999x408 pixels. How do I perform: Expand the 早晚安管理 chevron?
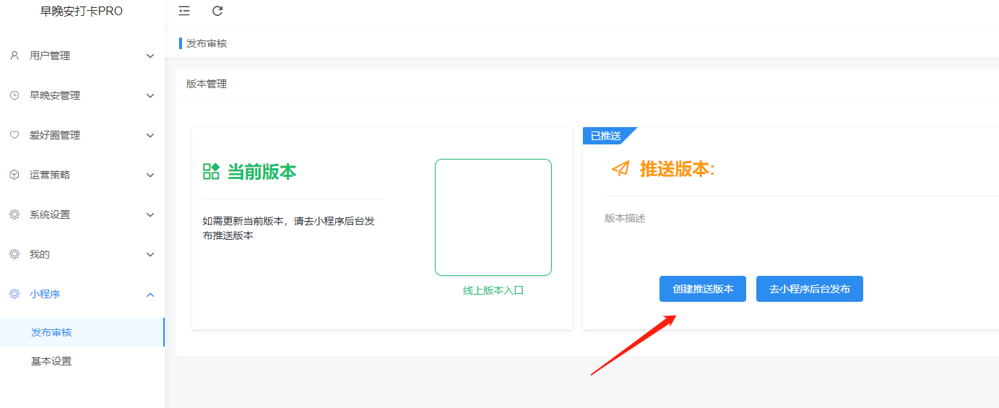(150, 95)
